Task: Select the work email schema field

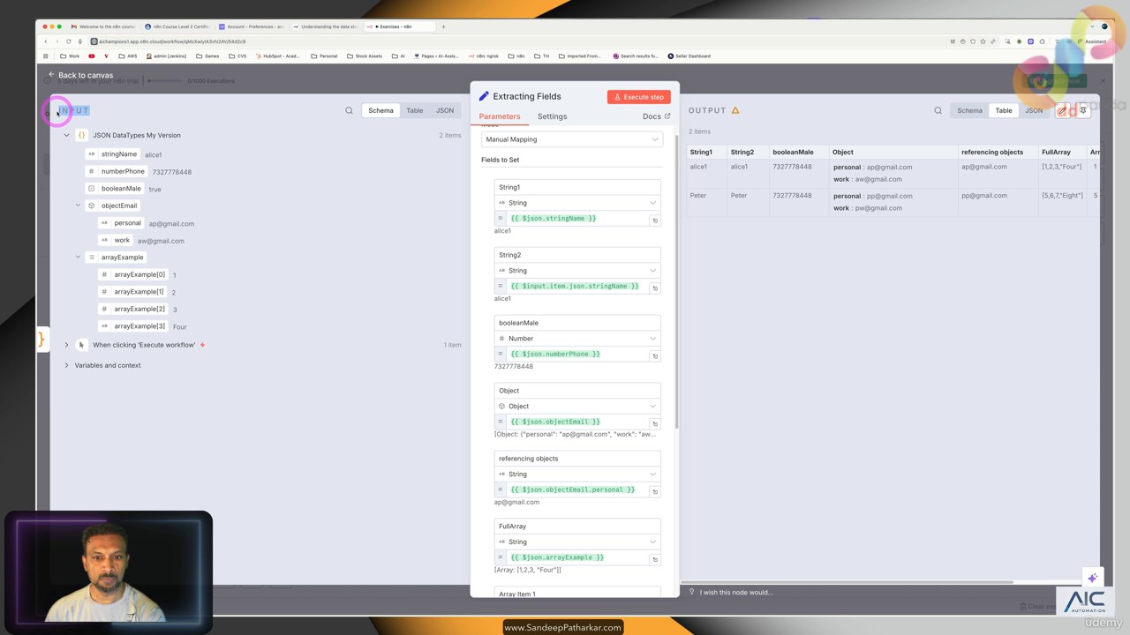Action: pos(115,240)
